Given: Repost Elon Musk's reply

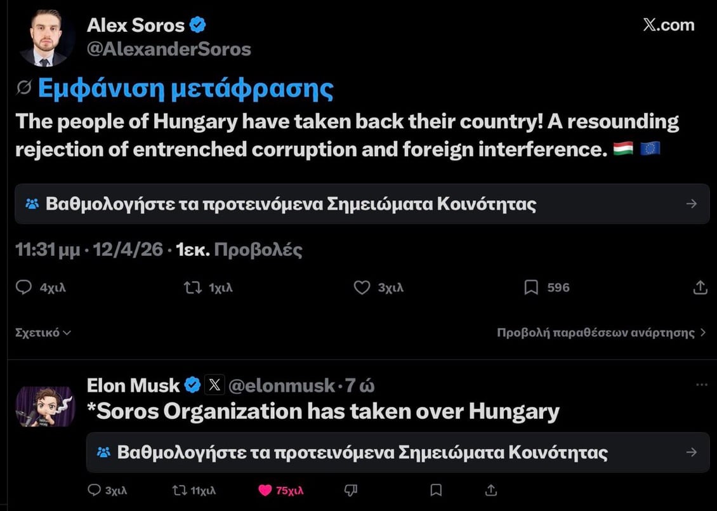Looking at the screenshot, I should [180, 490].
